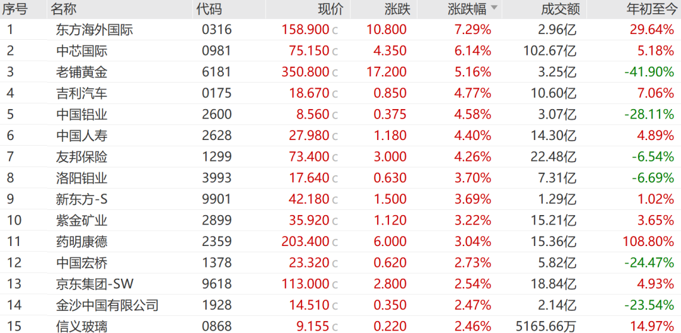Image resolution: width=681 pixels, height=333 pixels.
Task: Select the 代码 column header
Action: [209, 9]
